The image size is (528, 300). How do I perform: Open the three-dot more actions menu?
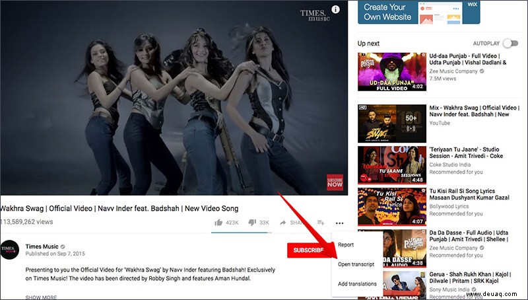[339, 223]
